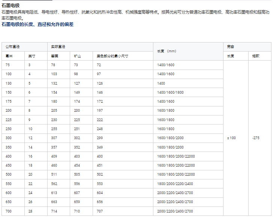Click the ± 100 tolerance cell
This screenshot has height=217, width=273.
coord(231,138)
